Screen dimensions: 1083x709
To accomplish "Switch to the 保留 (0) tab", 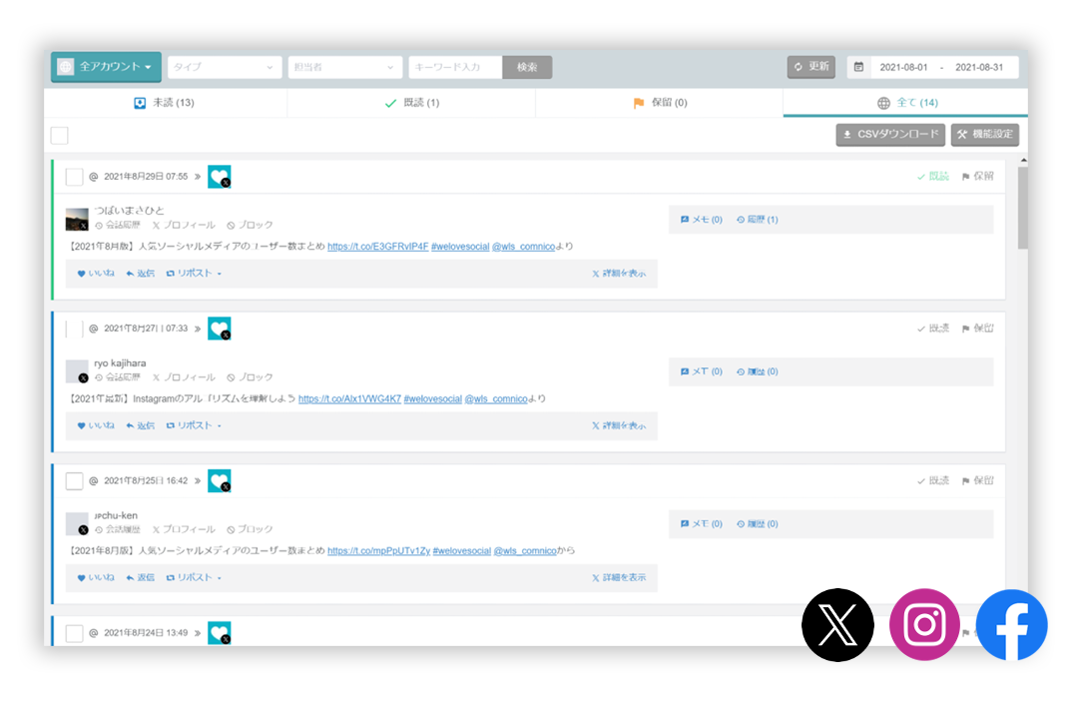I will tap(660, 102).
